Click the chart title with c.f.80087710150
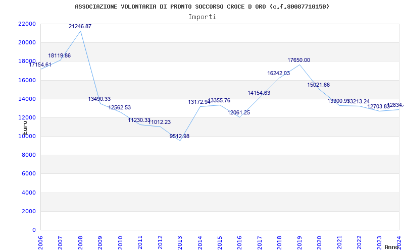 203,7
